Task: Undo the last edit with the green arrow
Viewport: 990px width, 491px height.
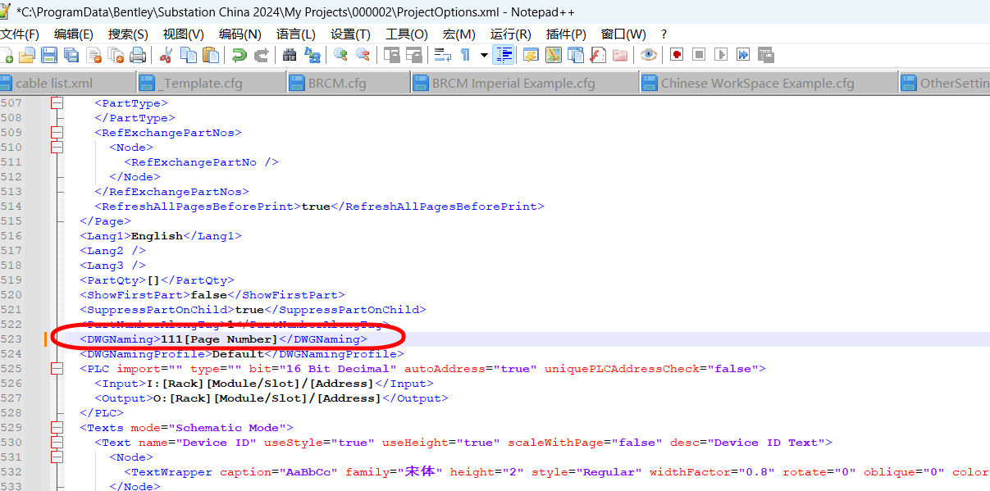Action: point(239,55)
